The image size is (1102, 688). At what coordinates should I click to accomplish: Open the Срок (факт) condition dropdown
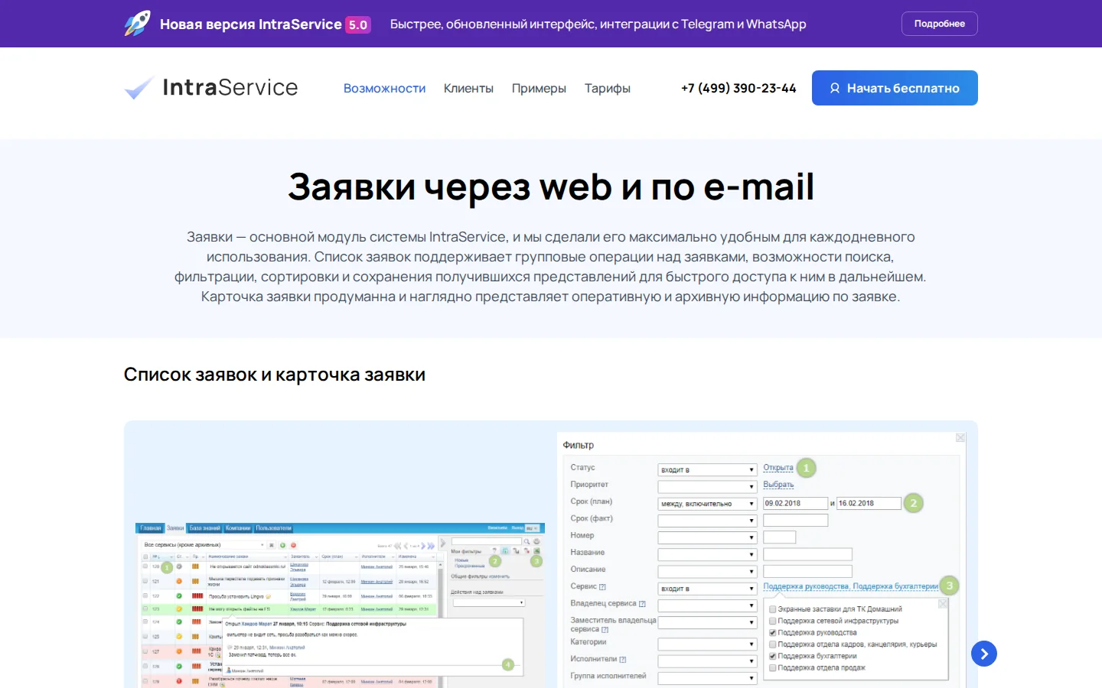click(708, 521)
